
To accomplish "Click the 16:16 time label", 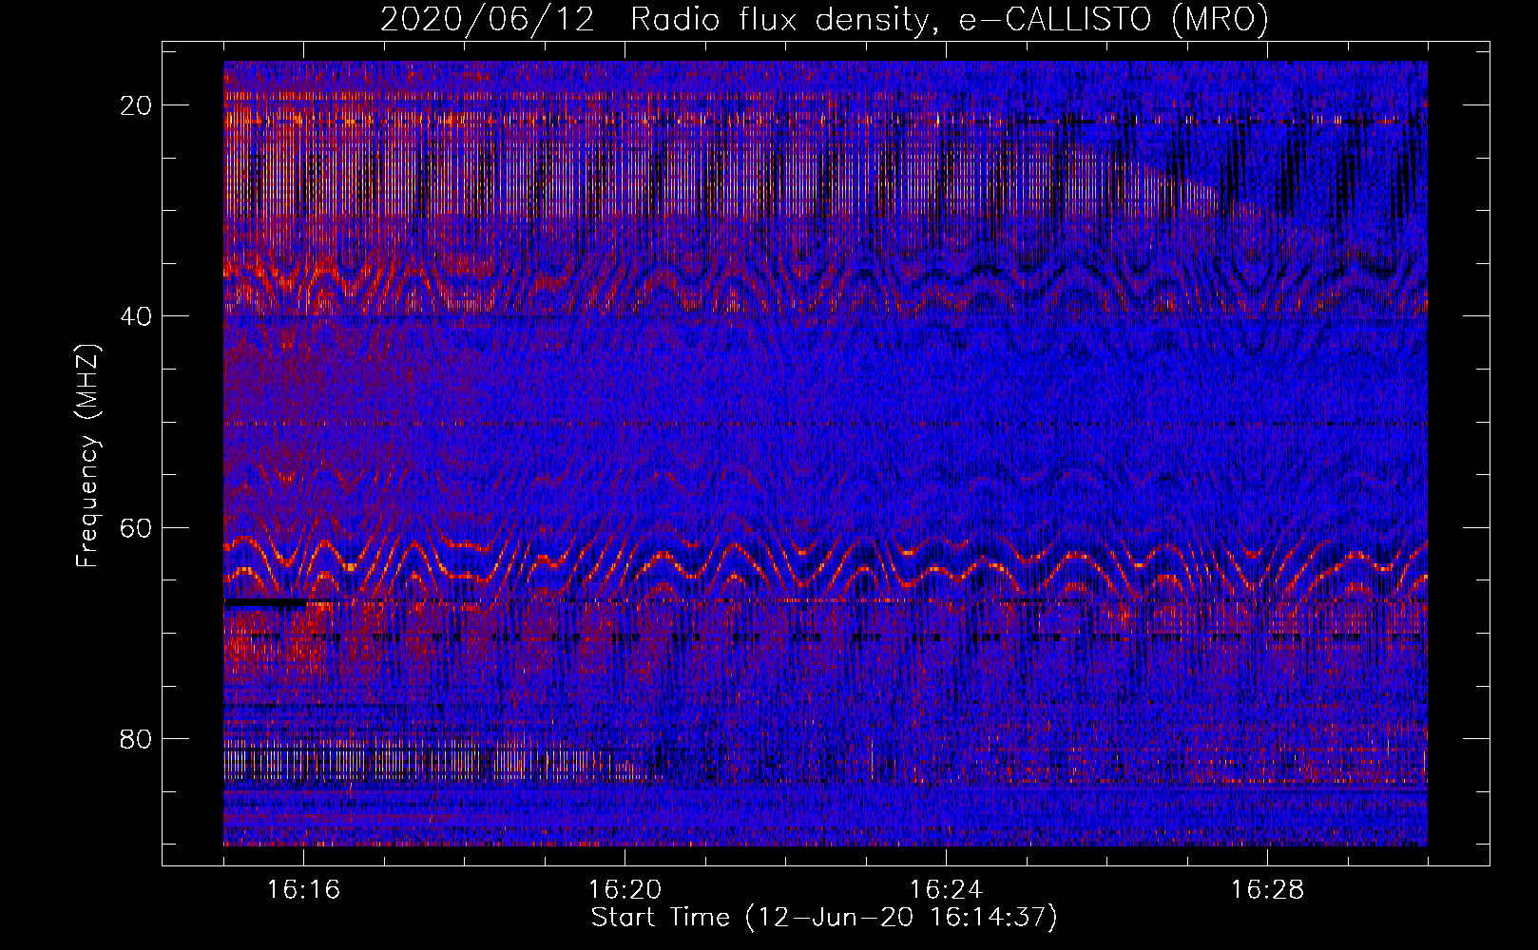I will coord(303,890).
